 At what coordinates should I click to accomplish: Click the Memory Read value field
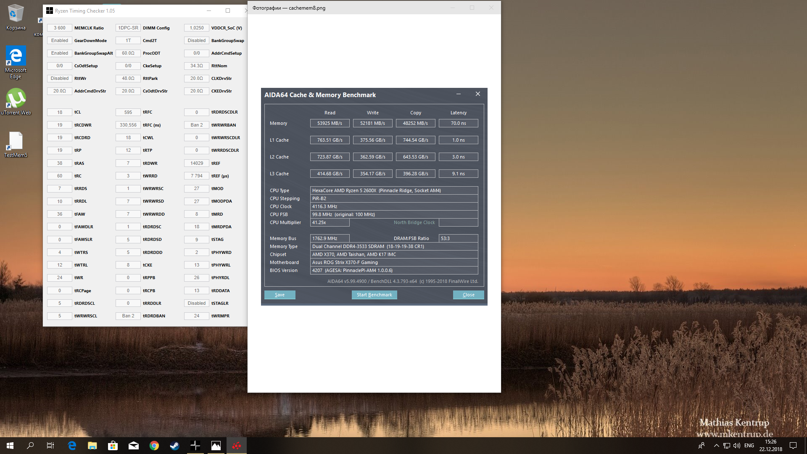[330, 123]
